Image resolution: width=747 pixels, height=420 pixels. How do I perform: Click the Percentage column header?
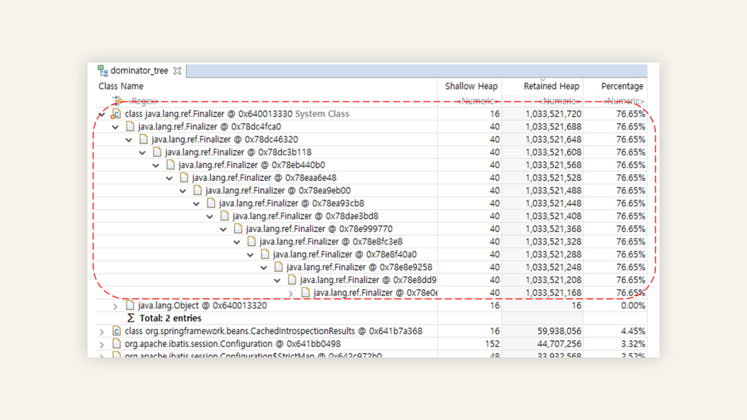622,86
